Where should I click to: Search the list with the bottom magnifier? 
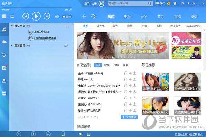(x=48, y=134)
